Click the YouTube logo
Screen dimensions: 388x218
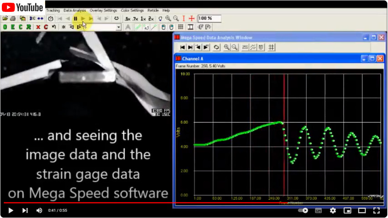click(x=22, y=7)
